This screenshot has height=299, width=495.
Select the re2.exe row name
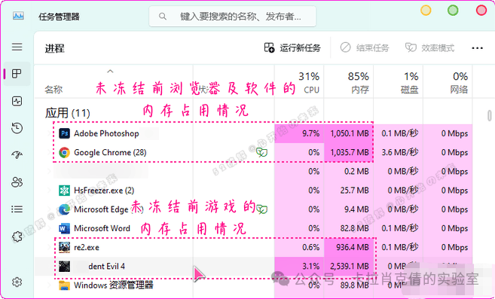click(x=87, y=247)
